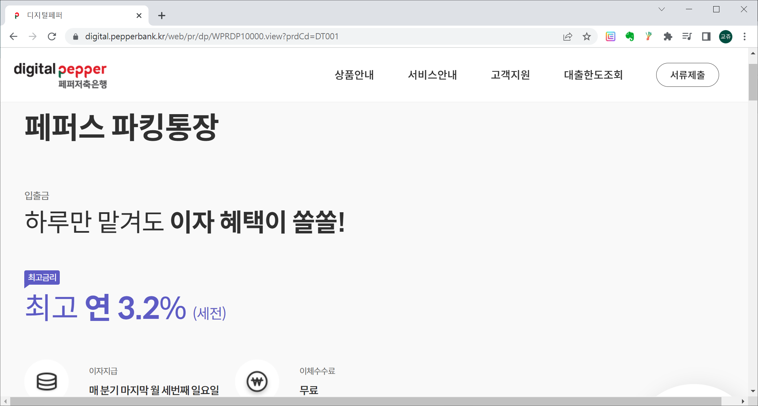Viewport: 758px width, 406px height.
Task: Click the 무료 fee value
Action: [309, 390]
